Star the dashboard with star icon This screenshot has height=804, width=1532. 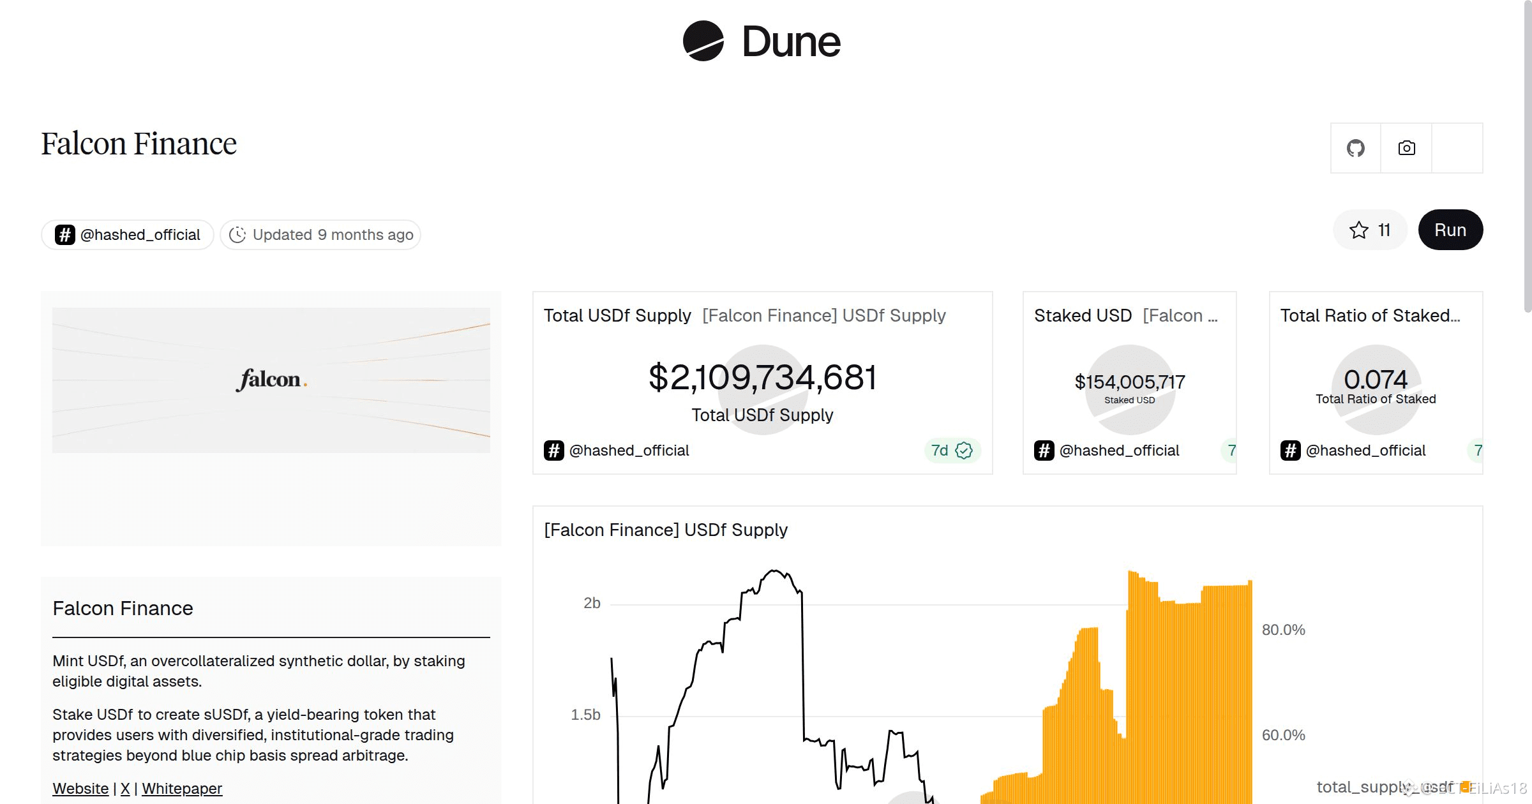tap(1359, 230)
